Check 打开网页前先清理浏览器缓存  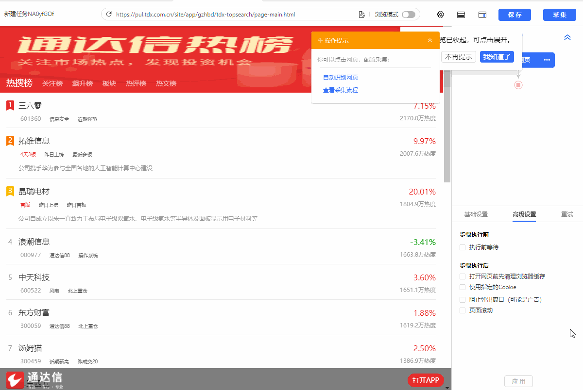point(463,276)
